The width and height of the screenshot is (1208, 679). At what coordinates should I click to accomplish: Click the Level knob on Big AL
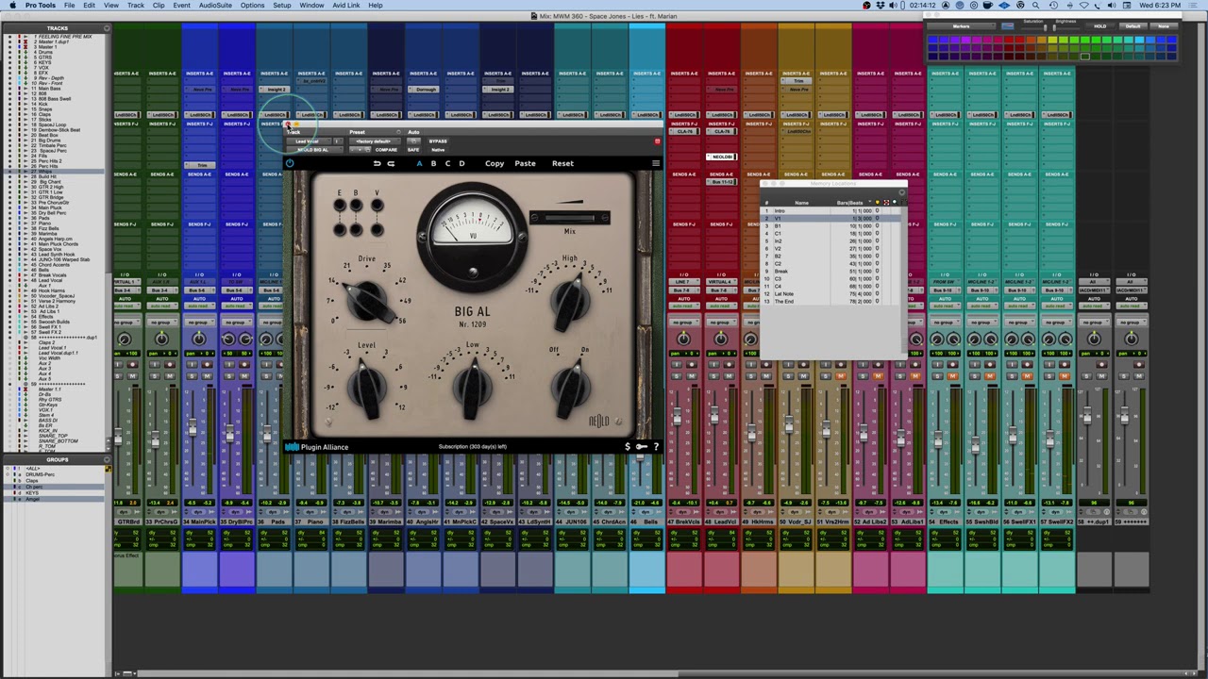367,387
